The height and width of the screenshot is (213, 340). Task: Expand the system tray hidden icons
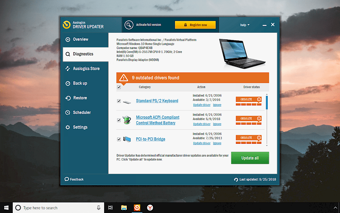[335, 208]
